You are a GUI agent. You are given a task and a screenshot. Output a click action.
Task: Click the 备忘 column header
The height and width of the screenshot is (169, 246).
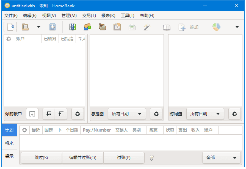pyautogui.click(x=155, y=130)
